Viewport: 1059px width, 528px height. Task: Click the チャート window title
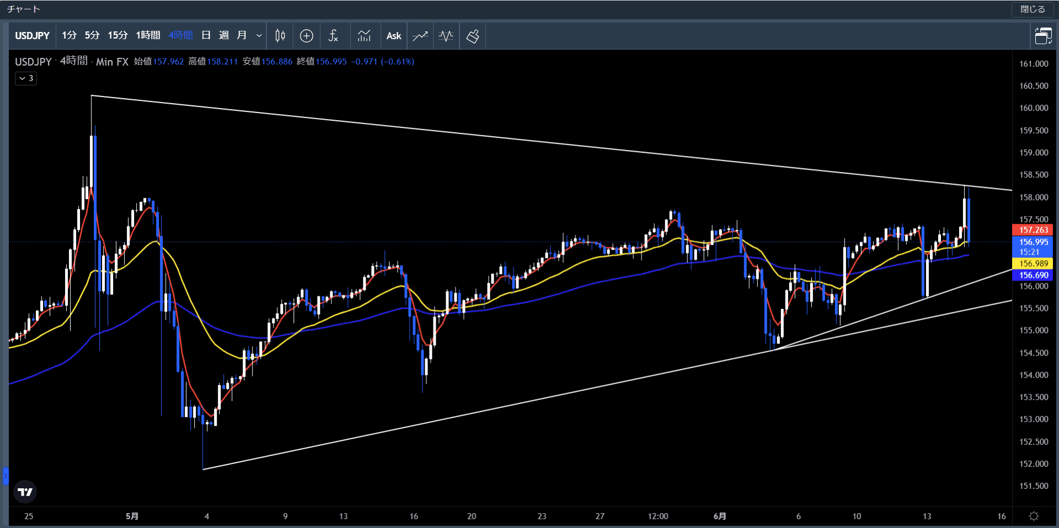[x=24, y=9]
